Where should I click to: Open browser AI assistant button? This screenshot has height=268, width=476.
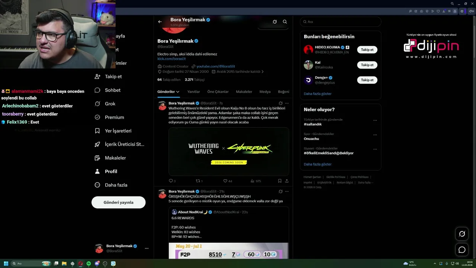[472, 11]
